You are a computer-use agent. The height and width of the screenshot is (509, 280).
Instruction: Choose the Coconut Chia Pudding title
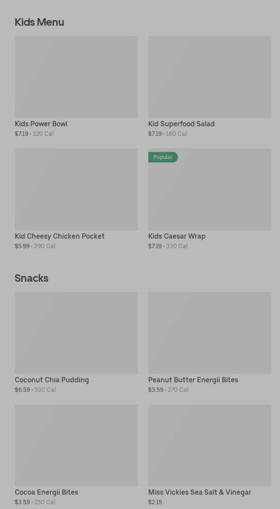[52, 380]
